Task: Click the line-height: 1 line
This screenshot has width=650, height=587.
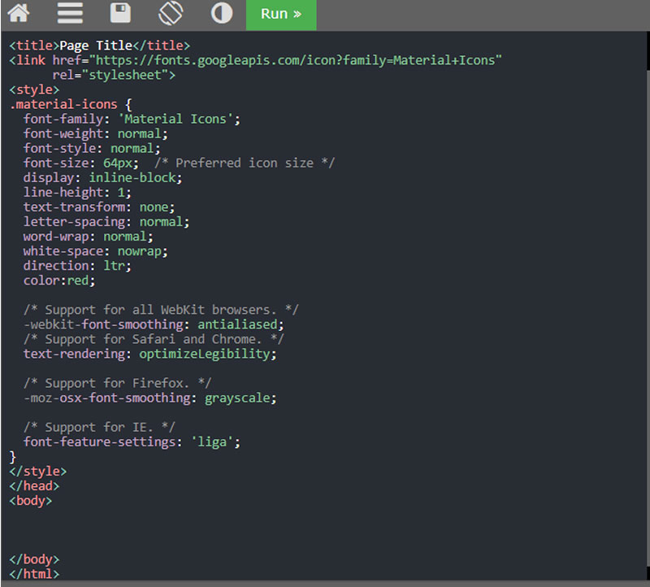Action: pyautogui.click(x=77, y=193)
